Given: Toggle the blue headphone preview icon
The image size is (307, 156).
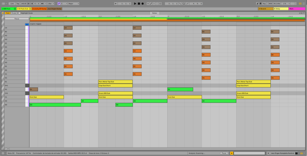Looking at the screenshot, I should (x=27, y=24).
